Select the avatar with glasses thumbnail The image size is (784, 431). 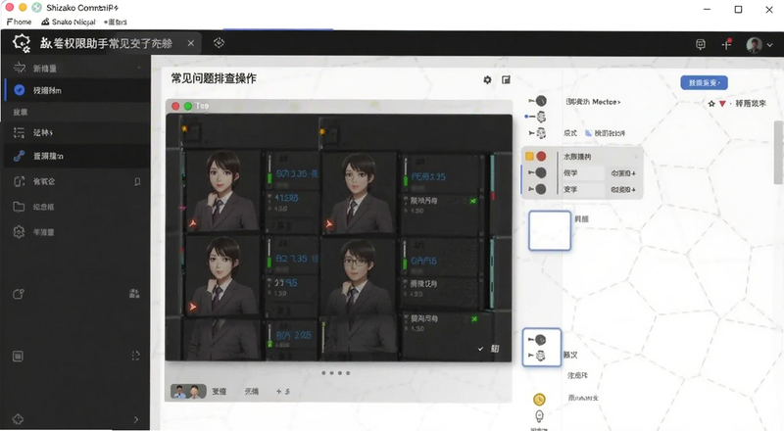point(359,276)
